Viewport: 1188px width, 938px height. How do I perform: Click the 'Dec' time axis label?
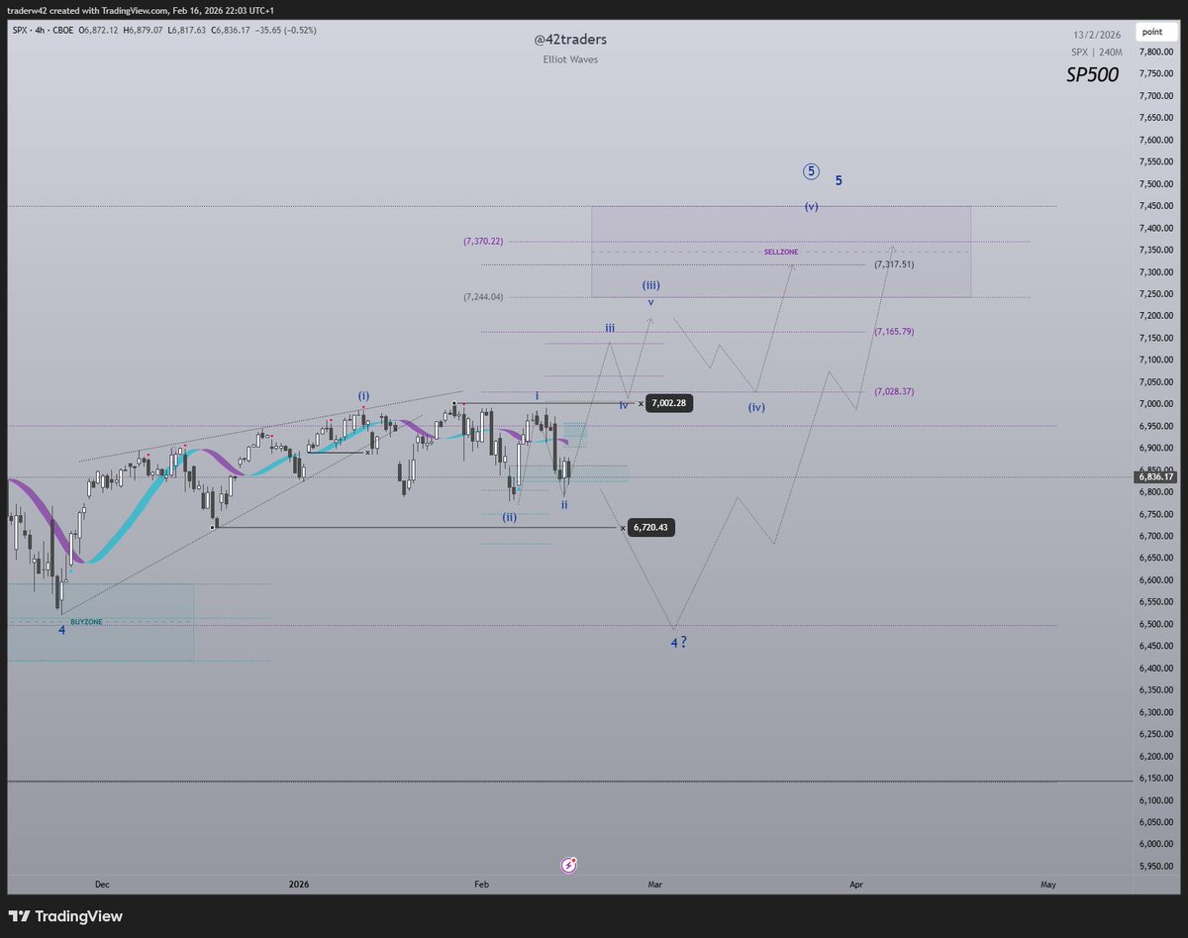102,883
